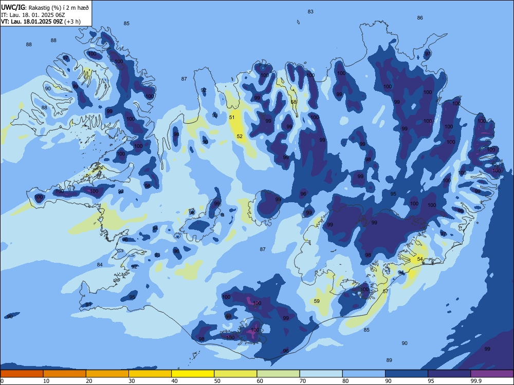Click the medium blue 80–90 legend swatch

pyautogui.click(x=363, y=374)
